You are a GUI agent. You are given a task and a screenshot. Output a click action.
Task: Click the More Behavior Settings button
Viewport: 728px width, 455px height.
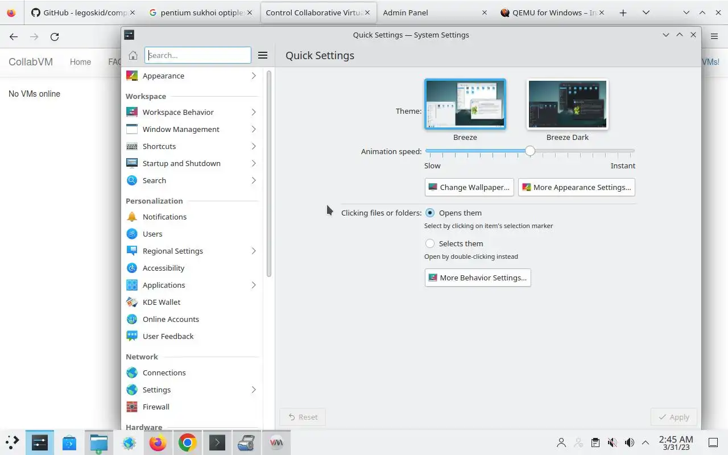[x=478, y=278]
